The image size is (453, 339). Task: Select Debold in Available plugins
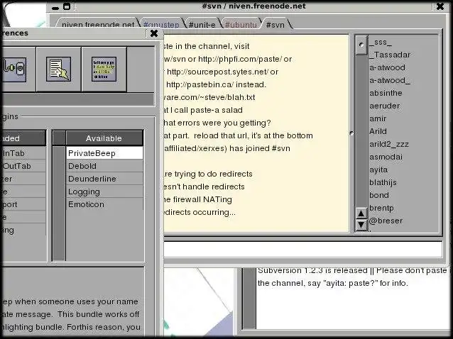tap(104, 166)
